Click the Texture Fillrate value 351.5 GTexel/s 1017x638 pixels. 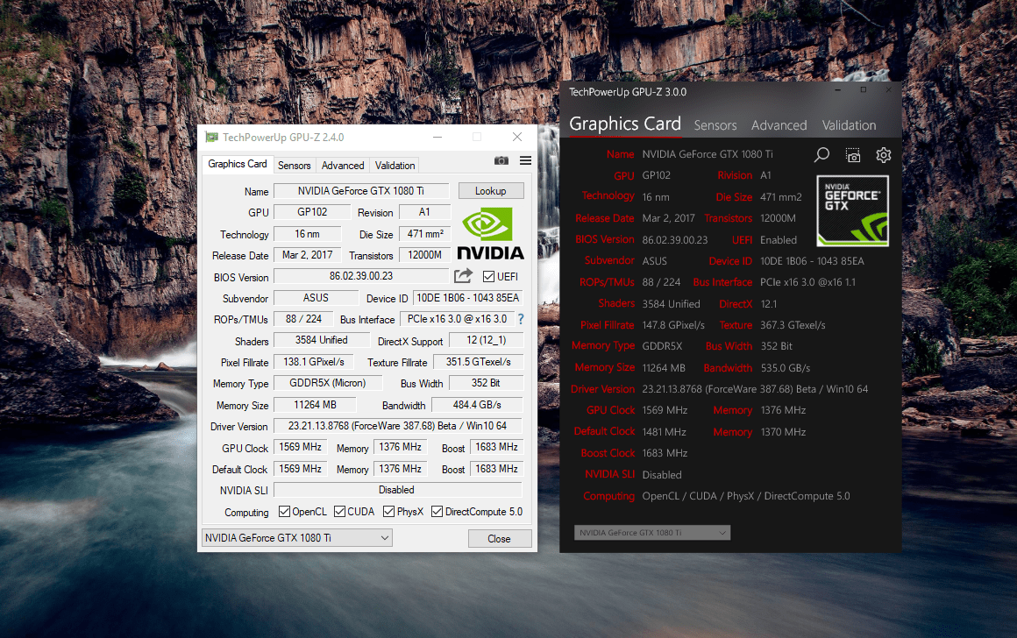(478, 362)
